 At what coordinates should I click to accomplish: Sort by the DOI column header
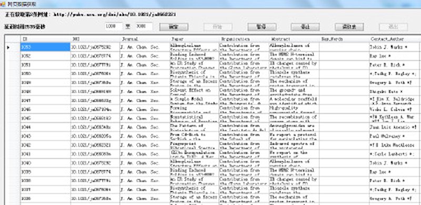point(95,39)
